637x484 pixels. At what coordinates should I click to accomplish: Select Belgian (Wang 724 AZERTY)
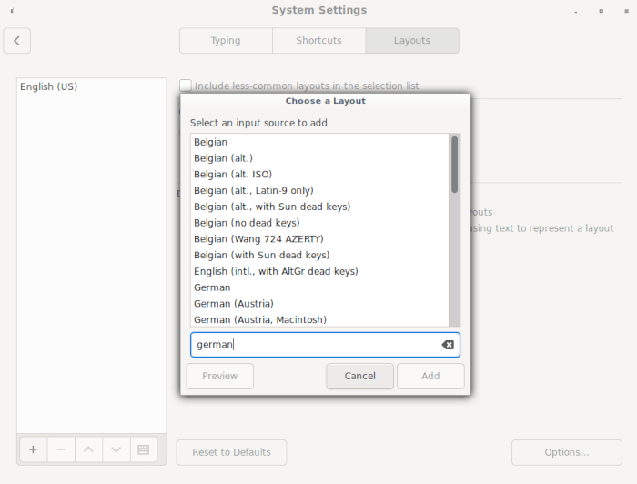coord(319,238)
